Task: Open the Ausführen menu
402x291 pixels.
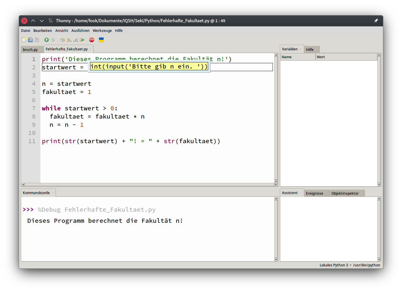Action: click(80, 31)
